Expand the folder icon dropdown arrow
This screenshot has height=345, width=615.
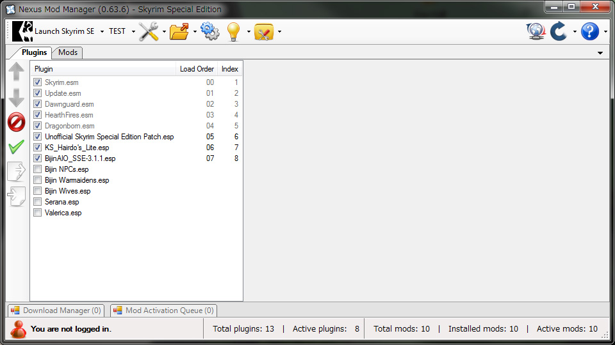click(x=195, y=32)
